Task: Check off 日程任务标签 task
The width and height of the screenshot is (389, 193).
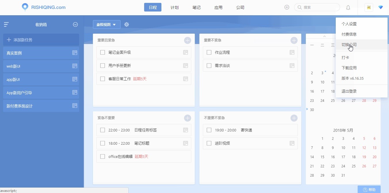Action: tap(102, 130)
